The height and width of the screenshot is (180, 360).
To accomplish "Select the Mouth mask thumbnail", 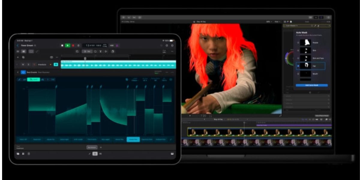I will tap(305, 73).
